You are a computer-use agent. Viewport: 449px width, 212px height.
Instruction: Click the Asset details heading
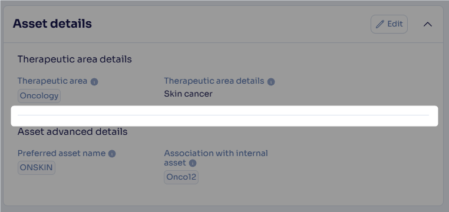(x=52, y=24)
